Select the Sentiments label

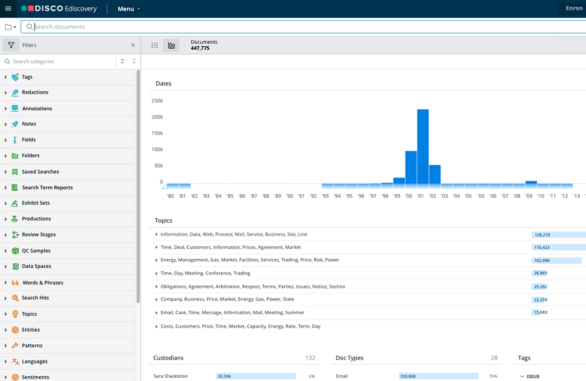click(x=36, y=377)
